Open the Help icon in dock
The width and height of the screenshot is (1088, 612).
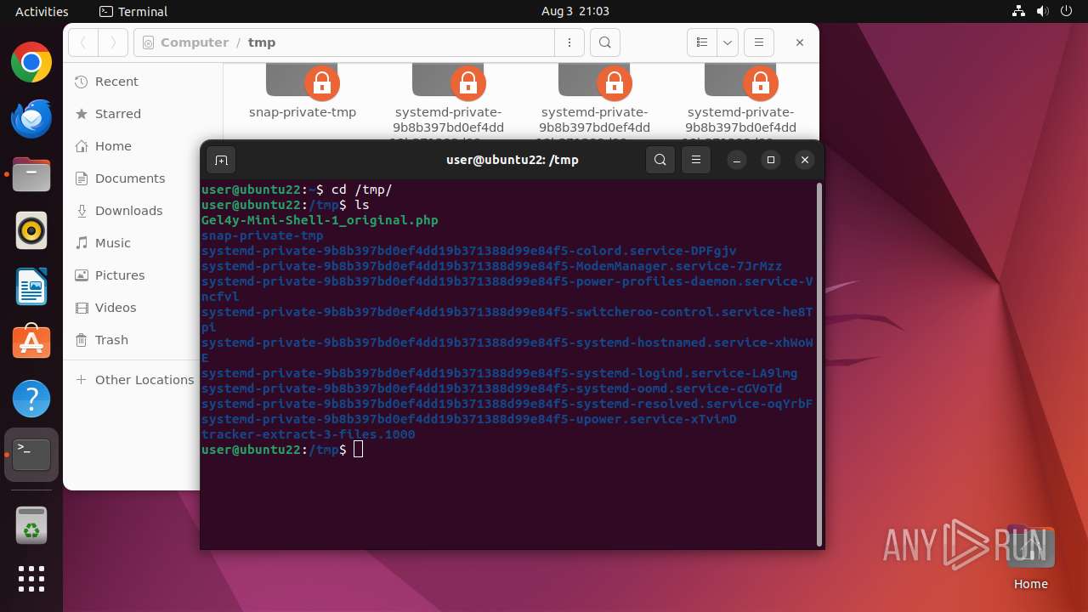pyautogui.click(x=31, y=399)
